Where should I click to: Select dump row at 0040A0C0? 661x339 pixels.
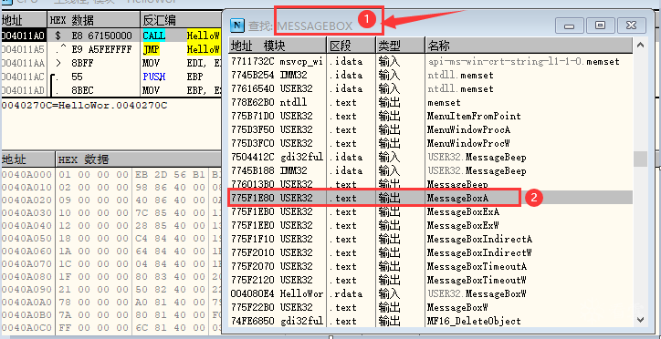(110, 327)
